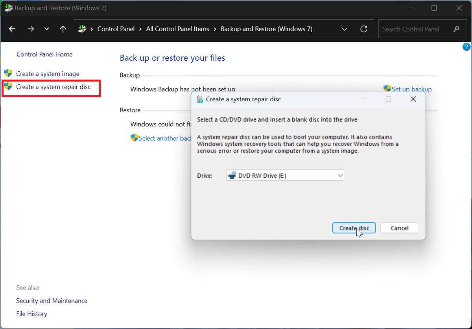Screen dimensions: 472x329
Task: Open File History from See also section
Action: pos(31,314)
